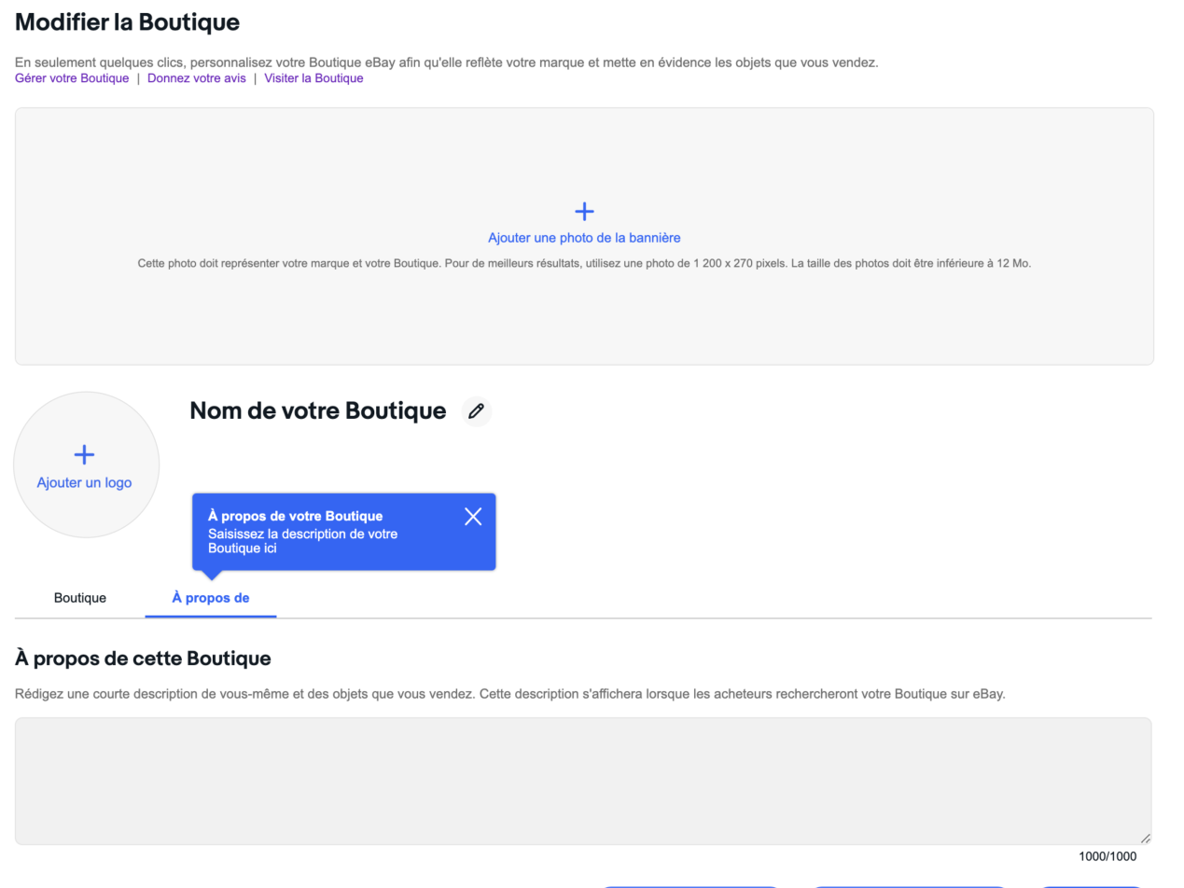Click the blue tooltip description text
The width and height of the screenshot is (1184, 888).
click(303, 541)
